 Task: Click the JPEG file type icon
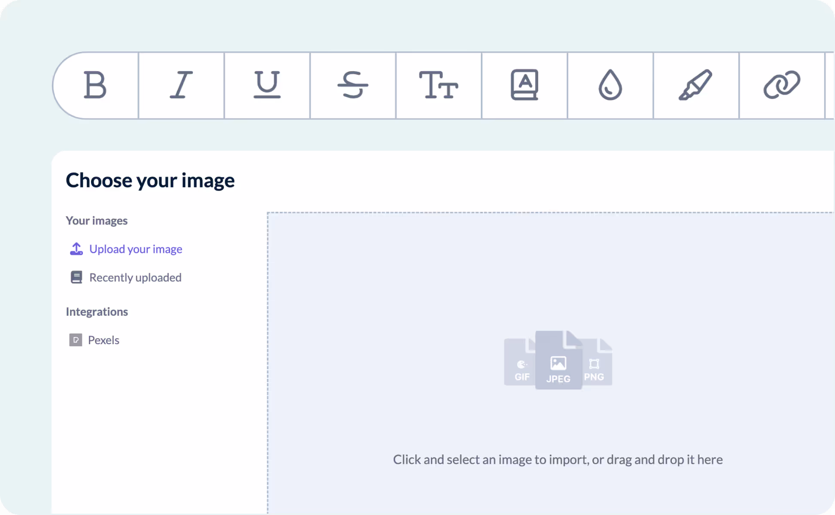pos(558,361)
